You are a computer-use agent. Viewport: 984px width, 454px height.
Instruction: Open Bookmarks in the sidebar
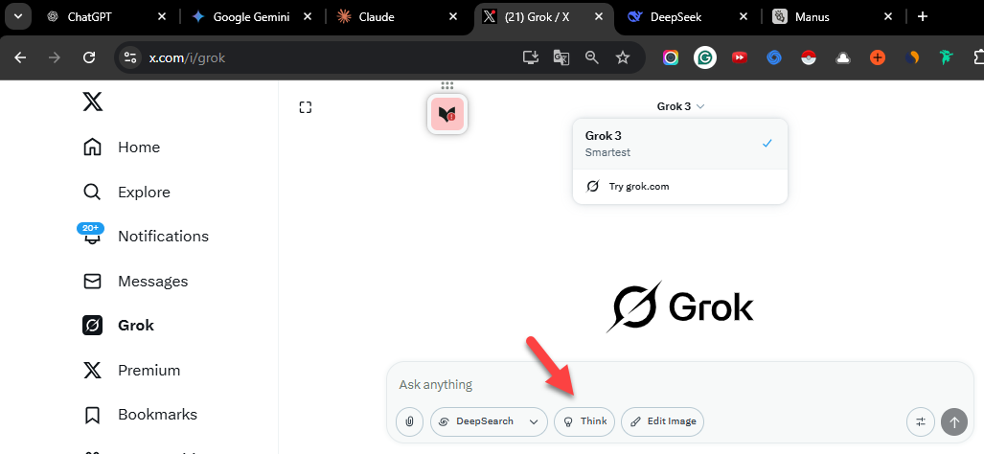click(141, 415)
